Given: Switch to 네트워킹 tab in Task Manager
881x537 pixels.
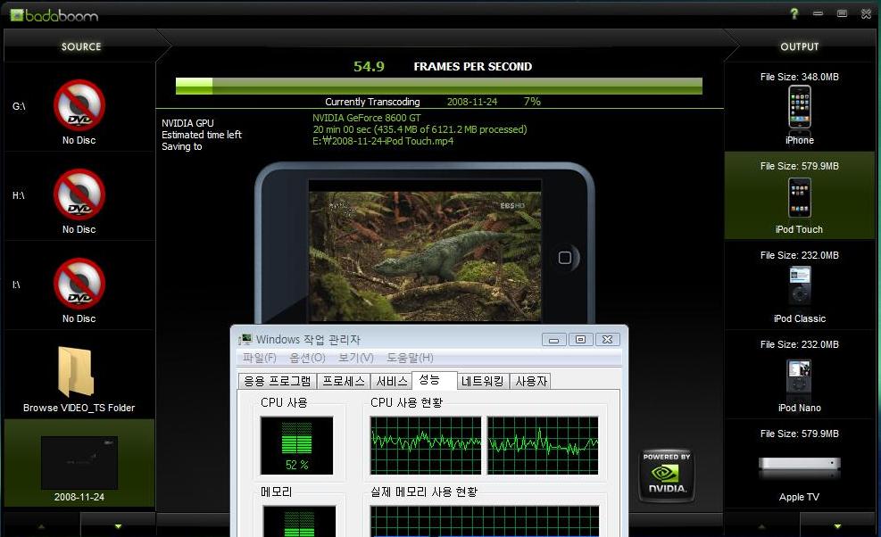Looking at the screenshot, I should tap(483, 382).
